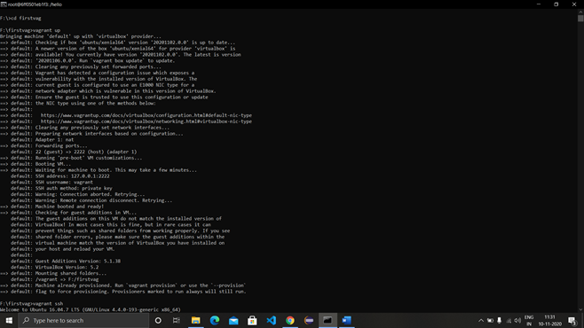Click the 'Adapter 1: nat' line
Image resolution: width=584 pixels, height=328 pixels.
point(42,139)
